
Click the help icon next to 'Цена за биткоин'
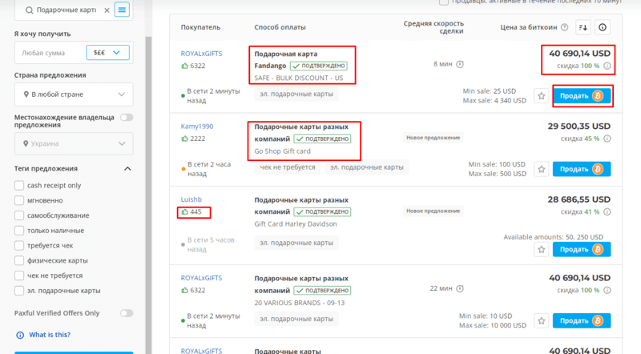point(565,27)
